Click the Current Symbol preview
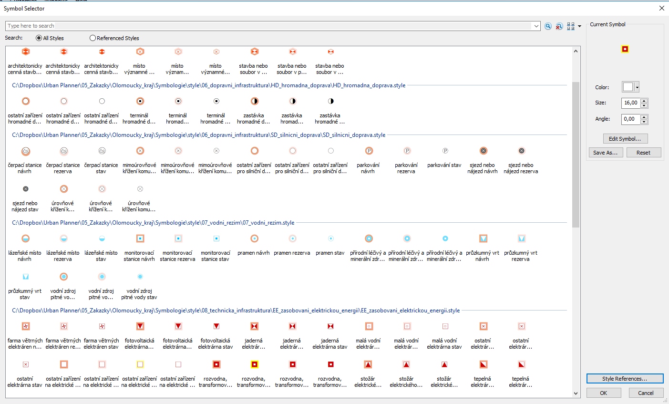Viewport: 669px width, 404px height. pos(625,49)
